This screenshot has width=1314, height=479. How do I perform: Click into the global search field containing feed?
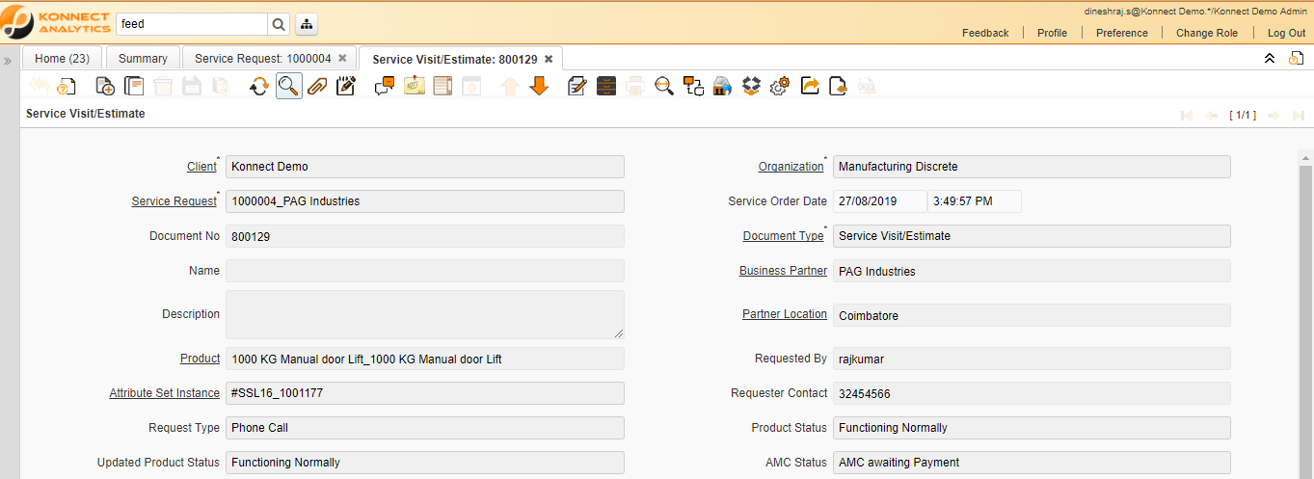(192, 24)
